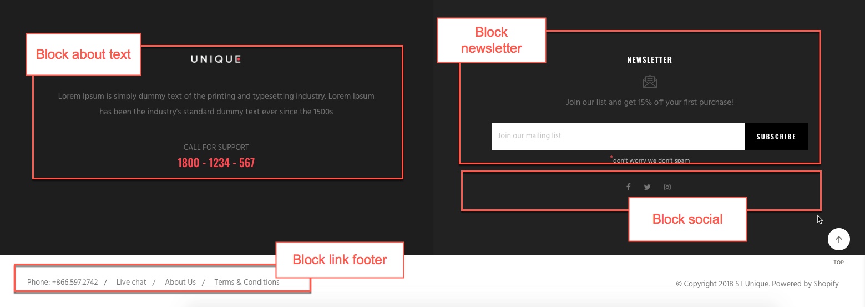Click the back to top arrow button

pyautogui.click(x=839, y=239)
